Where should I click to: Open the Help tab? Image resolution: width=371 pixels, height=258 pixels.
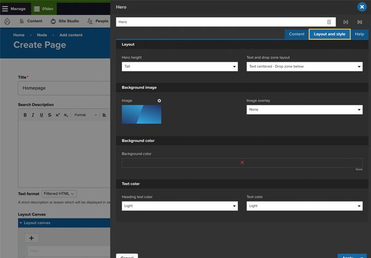point(360,34)
